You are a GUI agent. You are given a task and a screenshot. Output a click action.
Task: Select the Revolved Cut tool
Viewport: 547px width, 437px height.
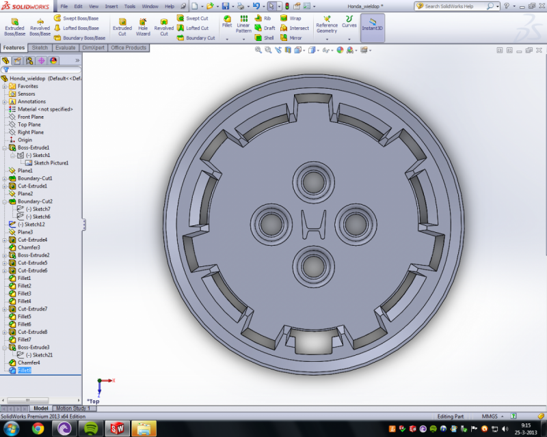[163, 27]
